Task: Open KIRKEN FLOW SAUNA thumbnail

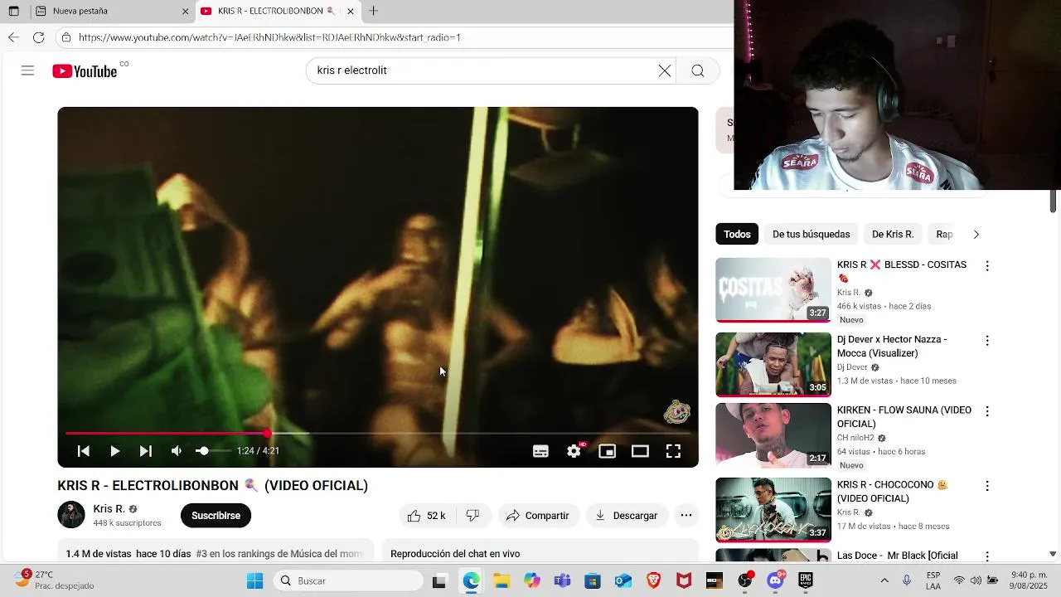Action: click(x=773, y=435)
